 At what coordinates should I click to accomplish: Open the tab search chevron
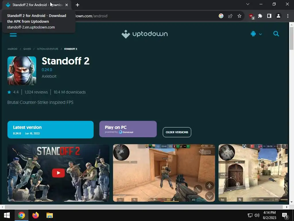click(248, 4)
